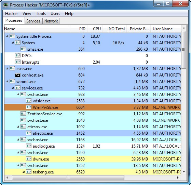
Task: Open the Tools menu
Action: point(41,14)
